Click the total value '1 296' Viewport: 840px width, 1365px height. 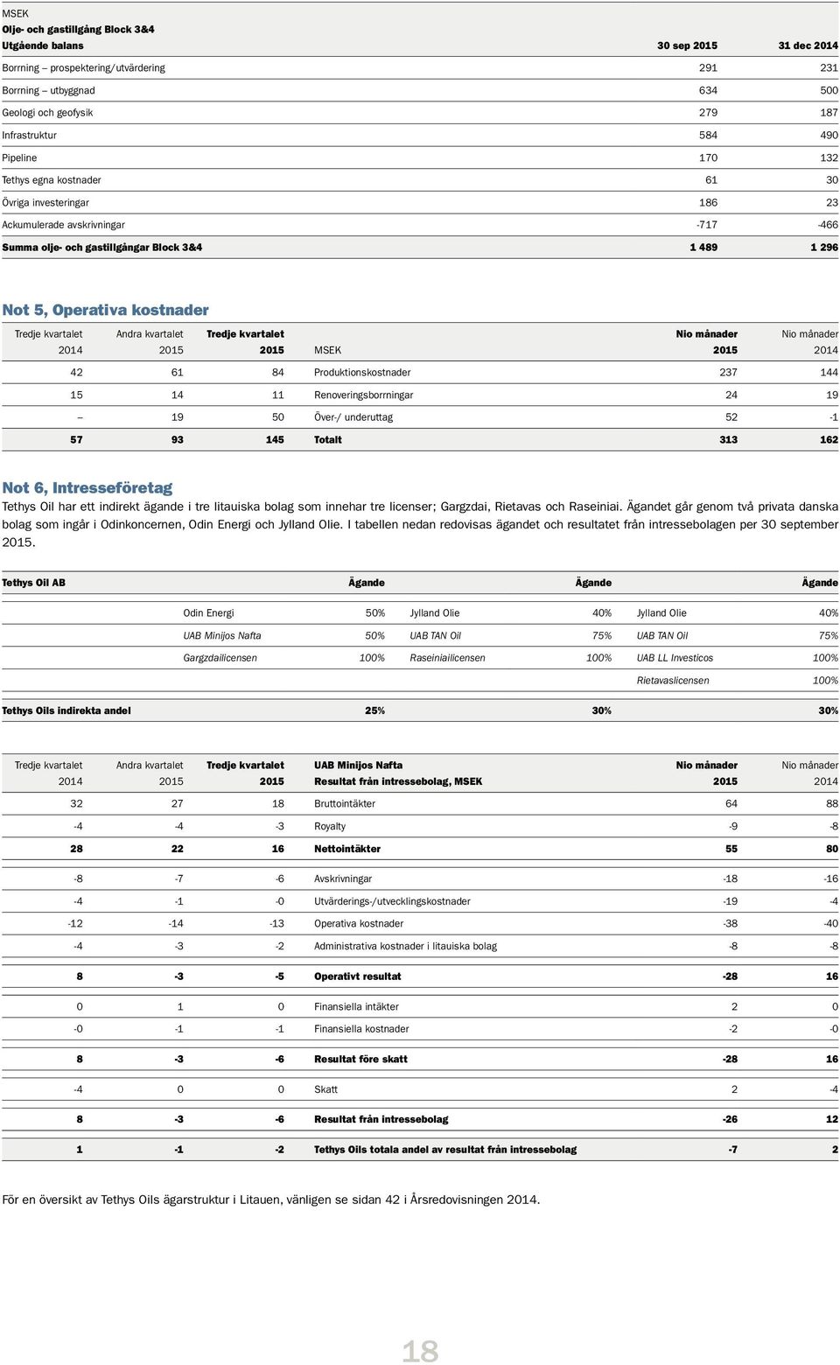click(824, 248)
